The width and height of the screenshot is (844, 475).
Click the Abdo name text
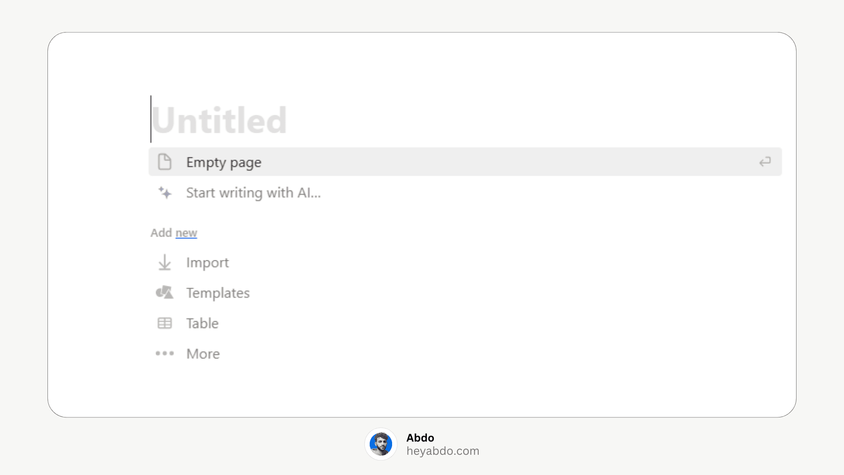420,438
